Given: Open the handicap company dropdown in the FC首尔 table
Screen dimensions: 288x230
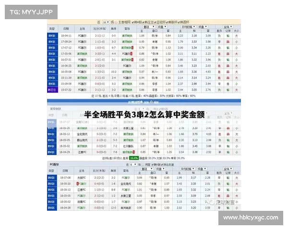Looking at the screenshot, I should 147,169.
